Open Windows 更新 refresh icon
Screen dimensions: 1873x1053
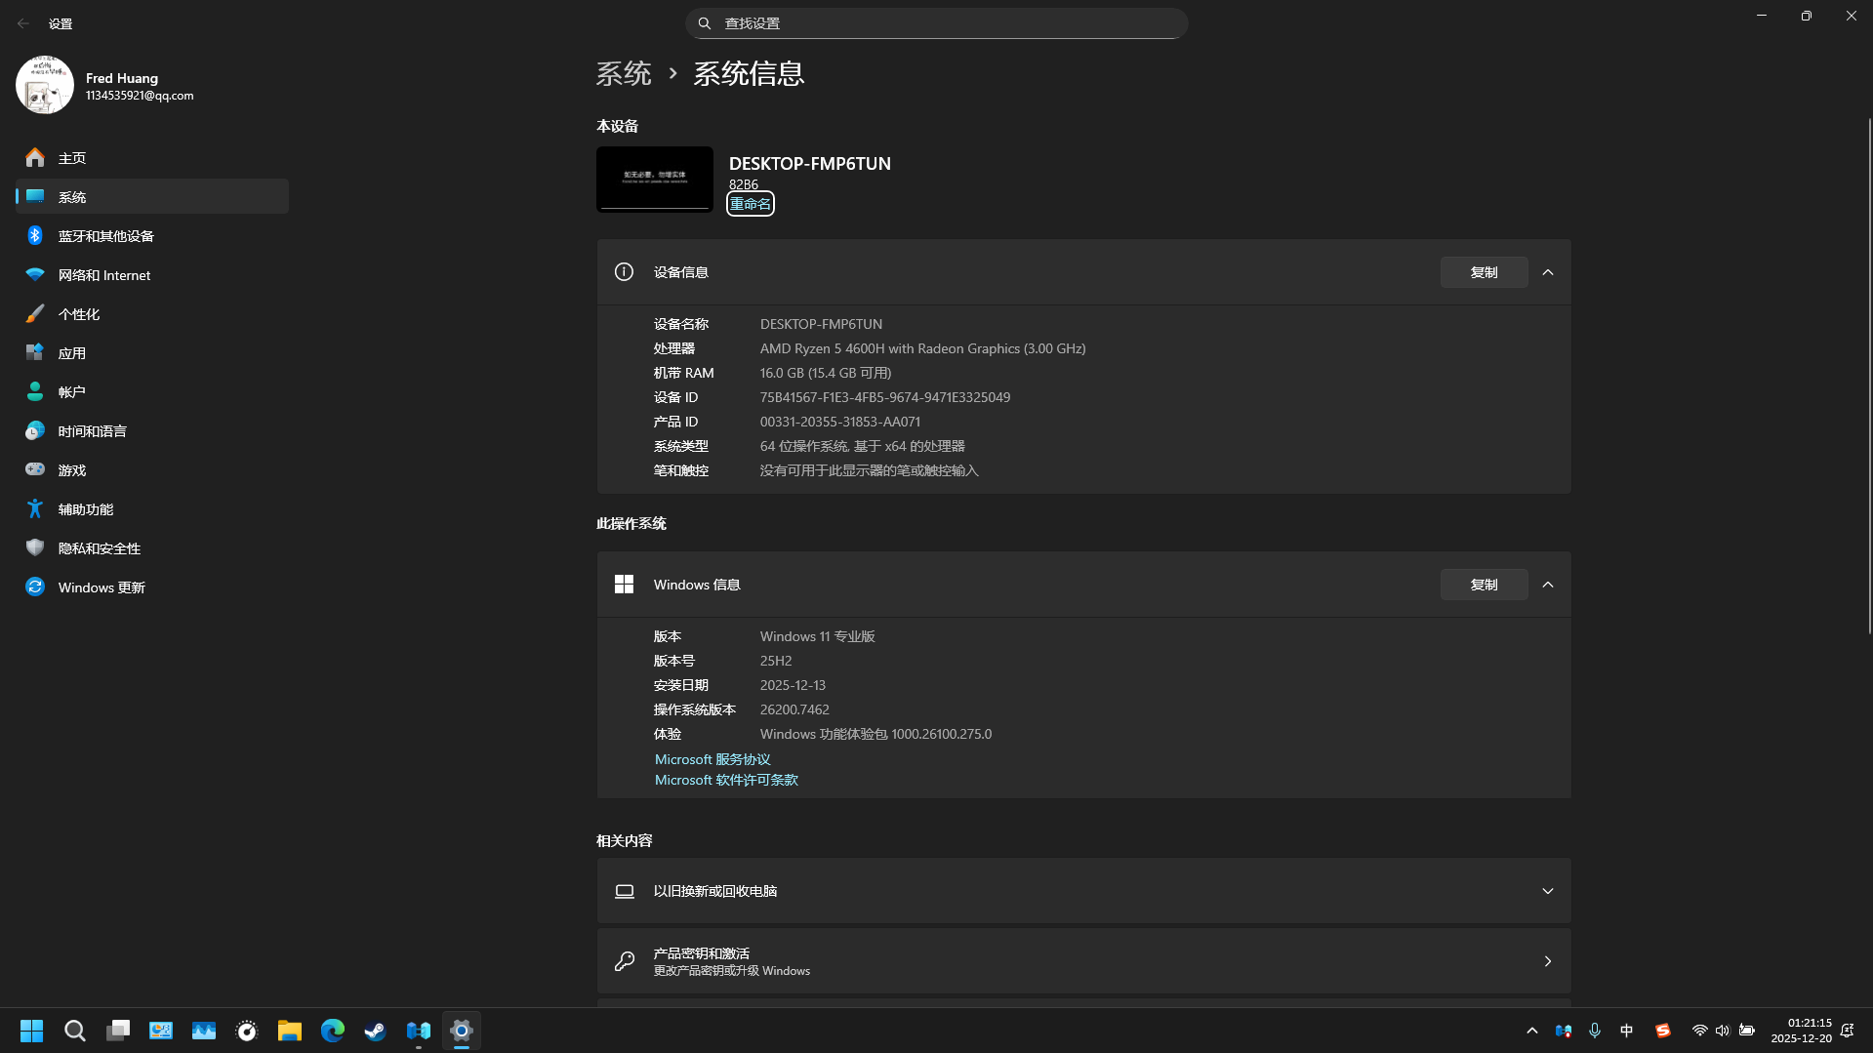35,587
